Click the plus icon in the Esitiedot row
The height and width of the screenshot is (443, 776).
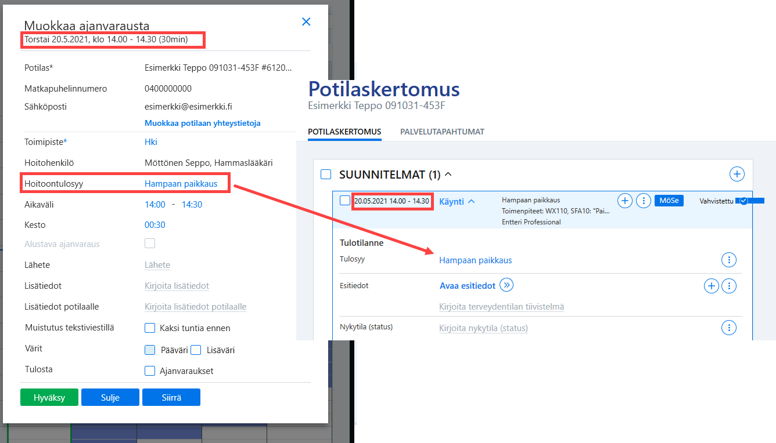click(x=711, y=286)
